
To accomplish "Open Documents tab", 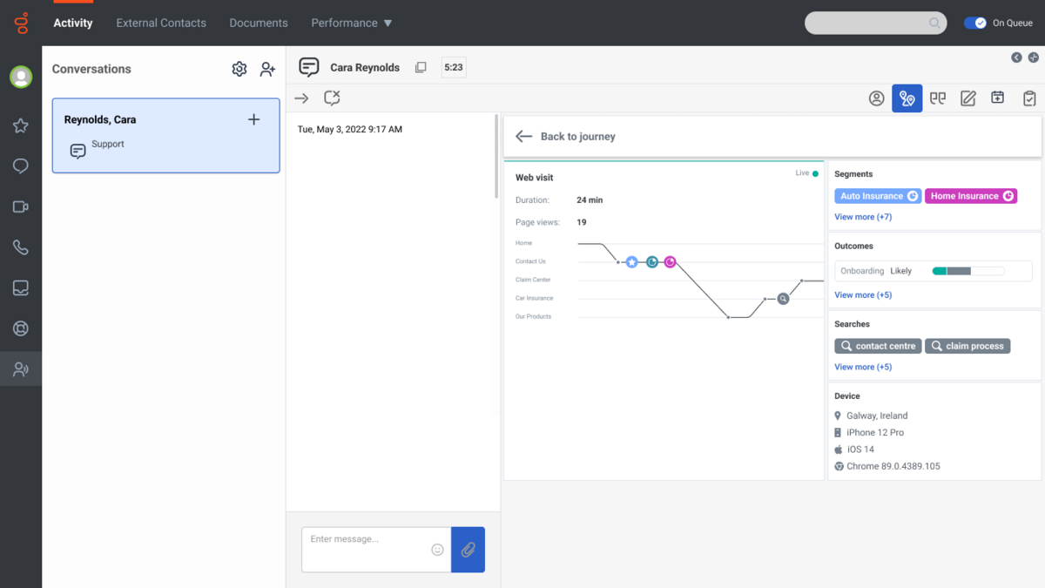I will pos(259,23).
